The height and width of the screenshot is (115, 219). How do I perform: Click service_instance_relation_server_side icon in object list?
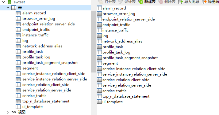pos(99,74)
